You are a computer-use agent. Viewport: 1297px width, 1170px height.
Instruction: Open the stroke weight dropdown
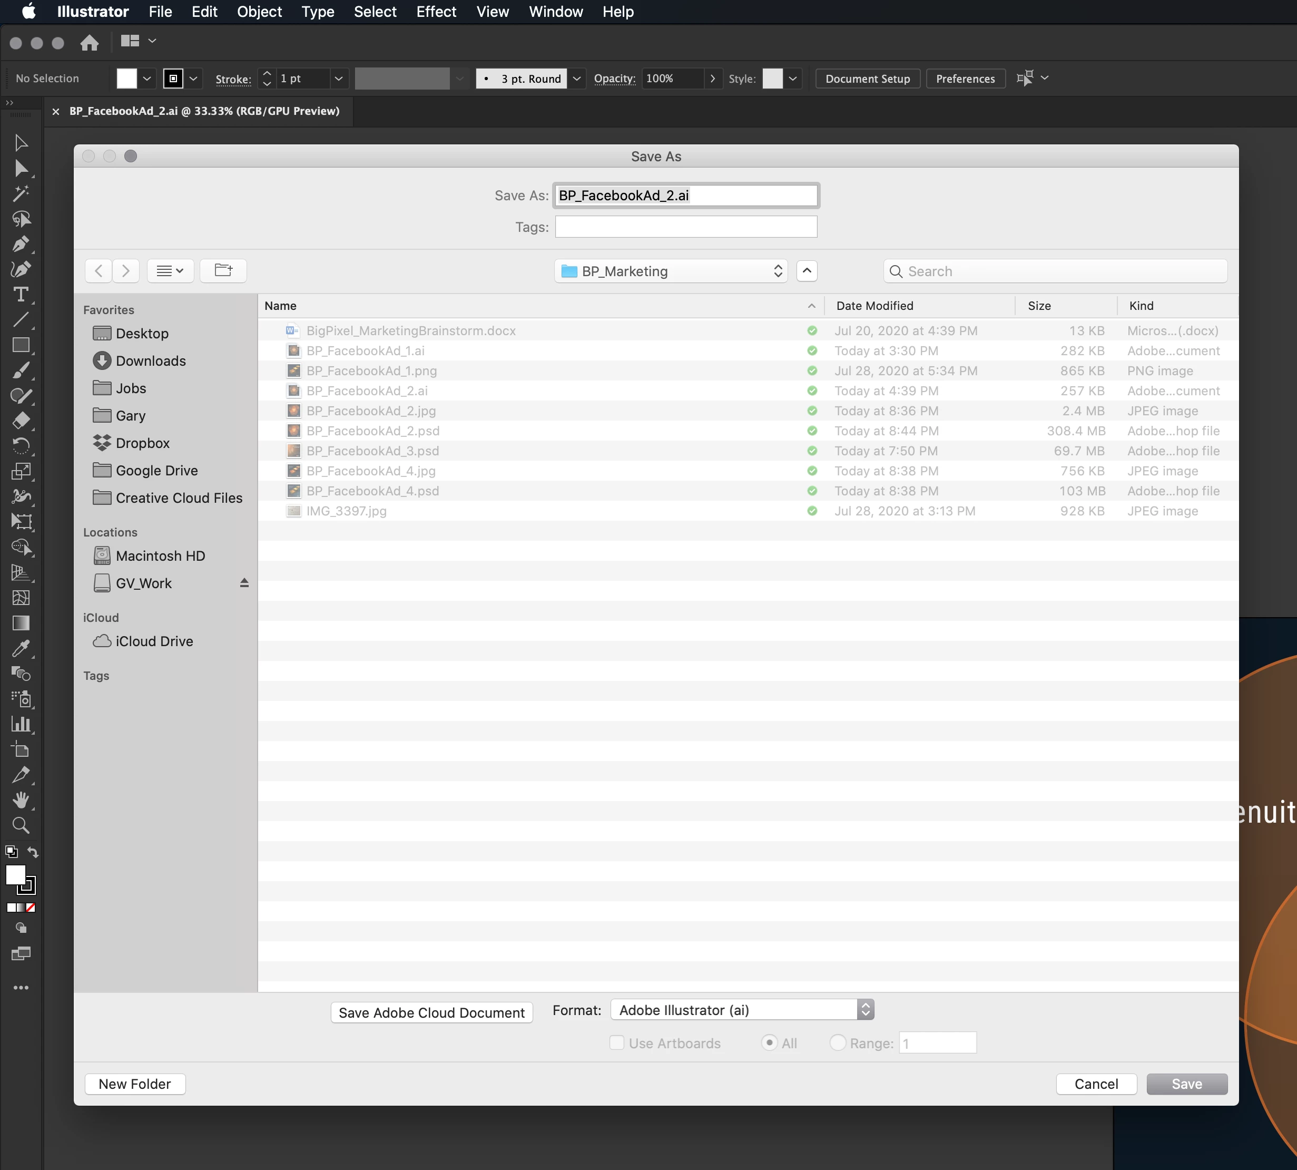[339, 79]
